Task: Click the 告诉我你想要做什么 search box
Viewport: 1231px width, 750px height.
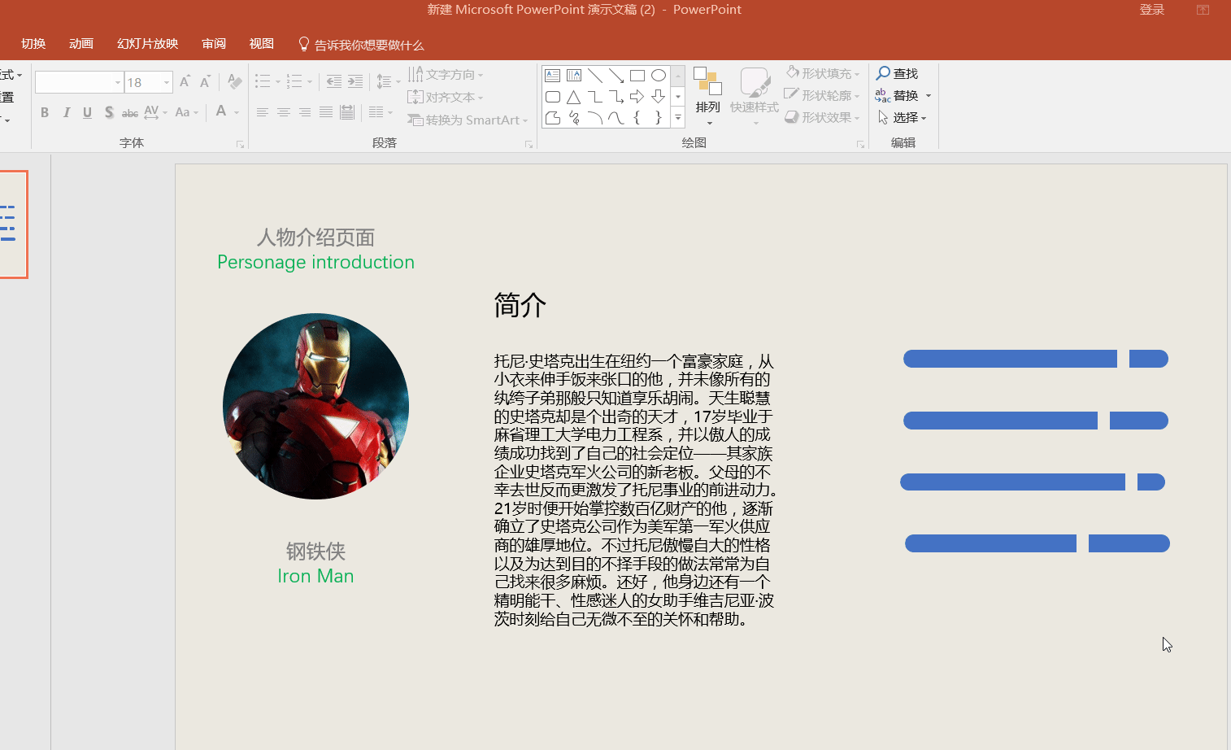Action: [x=361, y=45]
